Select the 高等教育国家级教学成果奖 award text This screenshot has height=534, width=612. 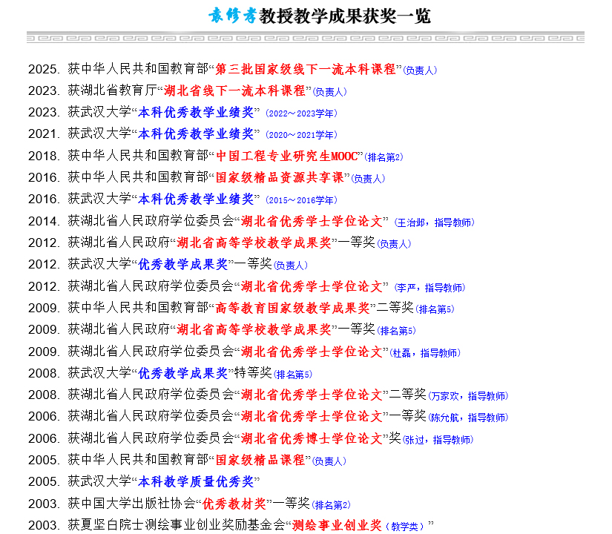pyautogui.click(x=292, y=308)
